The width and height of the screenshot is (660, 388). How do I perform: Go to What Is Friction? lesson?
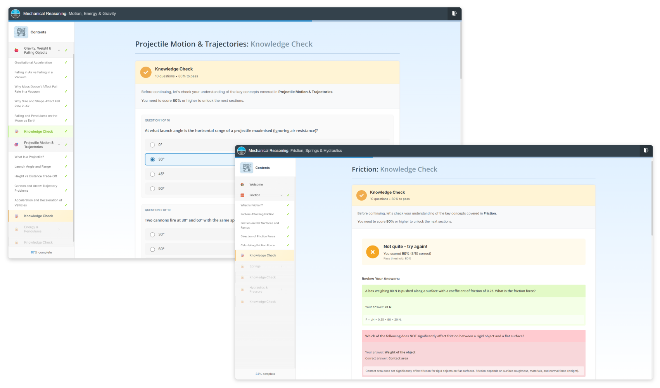click(252, 205)
